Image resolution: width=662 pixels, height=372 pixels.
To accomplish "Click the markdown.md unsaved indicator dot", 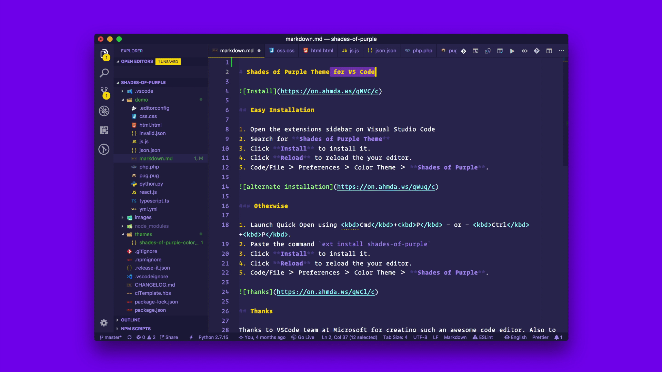I will pyautogui.click(x=260, y=50).
